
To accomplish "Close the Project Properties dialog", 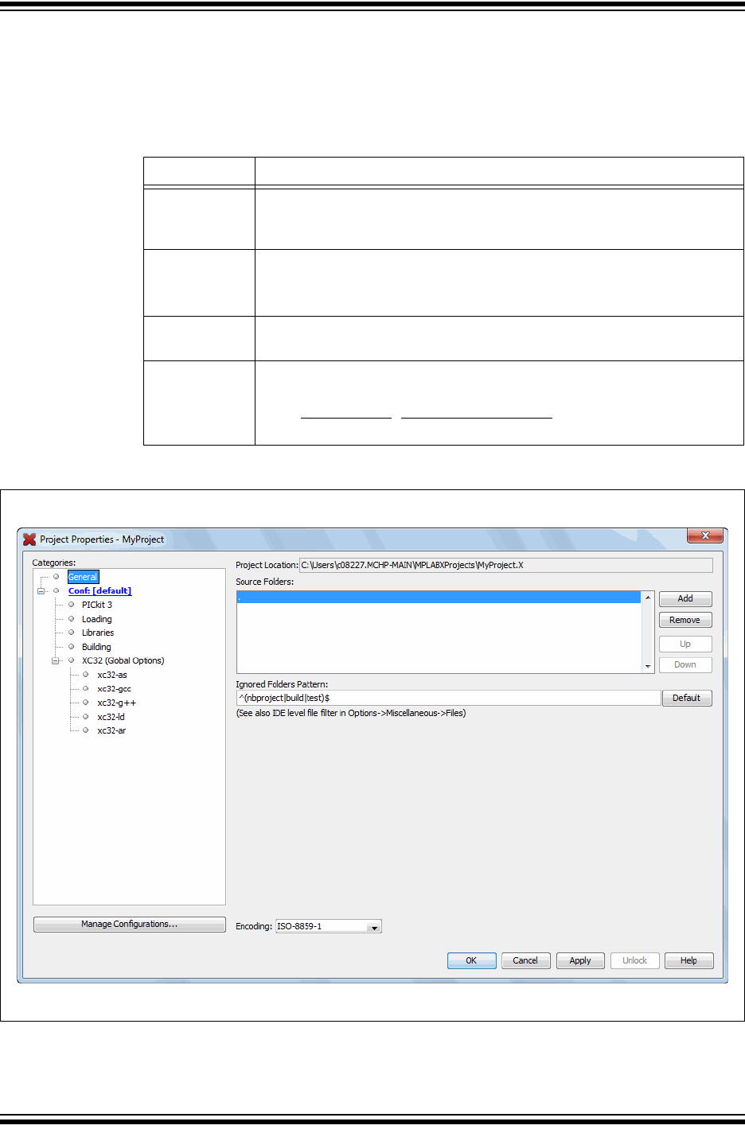I will coord(705,536).
